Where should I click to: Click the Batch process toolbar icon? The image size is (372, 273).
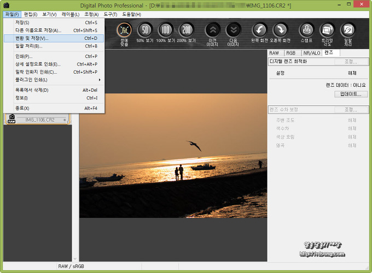click(x=348, y=30)
